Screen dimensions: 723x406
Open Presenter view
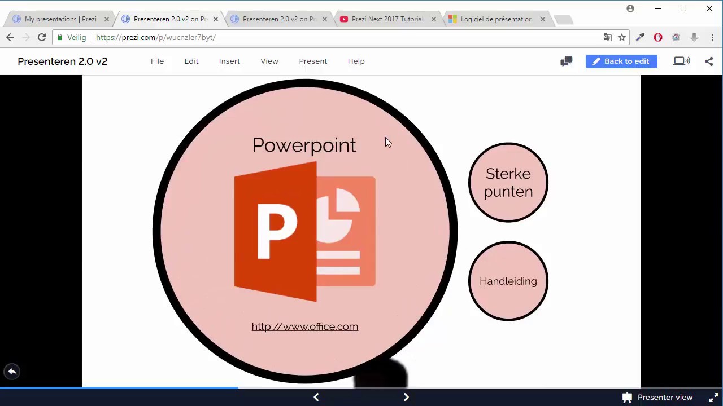pos(657,398)
